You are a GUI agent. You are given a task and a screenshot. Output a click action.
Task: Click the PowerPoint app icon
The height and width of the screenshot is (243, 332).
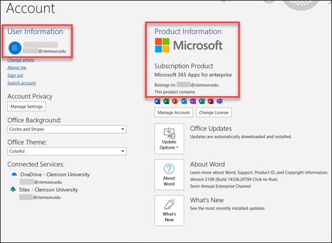coord(175,102)
